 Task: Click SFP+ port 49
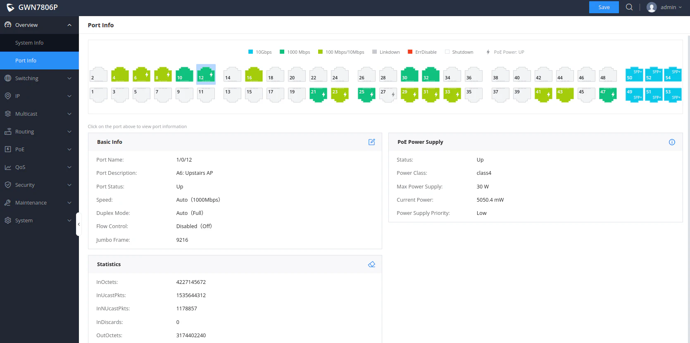[634, 95]
